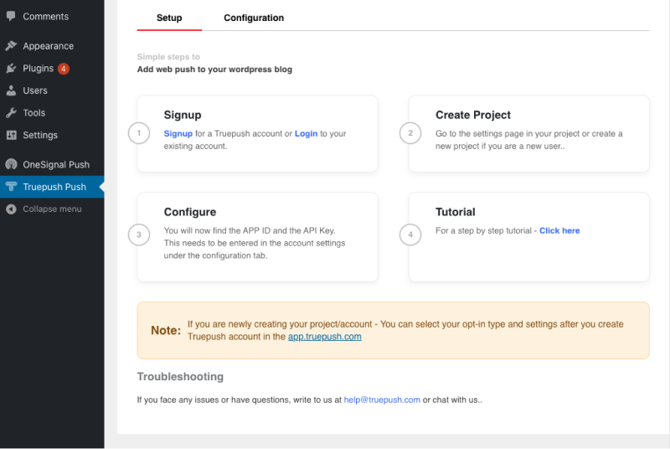Click the Comments speech bubble icon
This screenshot has height=449, width=670.
[11, 16]
